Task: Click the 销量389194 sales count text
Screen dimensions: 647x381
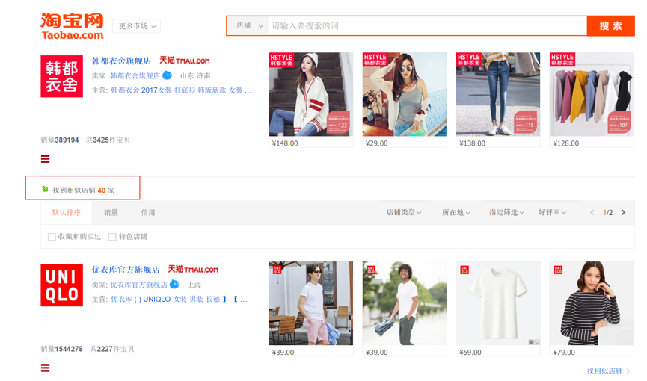Action: click(x=59, y=140)
